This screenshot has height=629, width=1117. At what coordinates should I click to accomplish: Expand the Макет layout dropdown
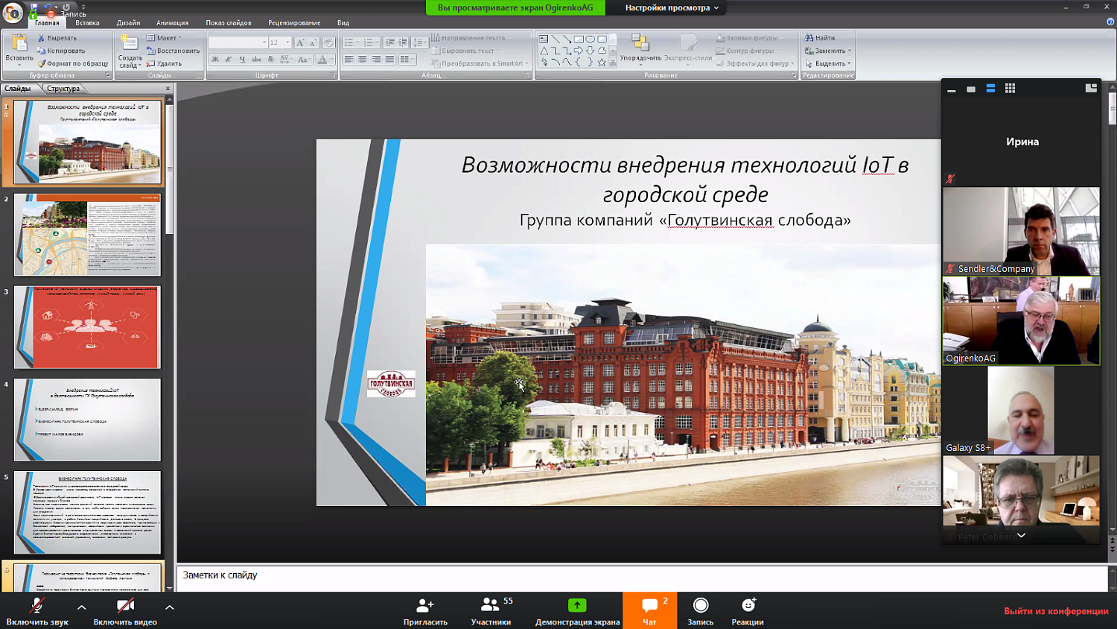point(165,38)
